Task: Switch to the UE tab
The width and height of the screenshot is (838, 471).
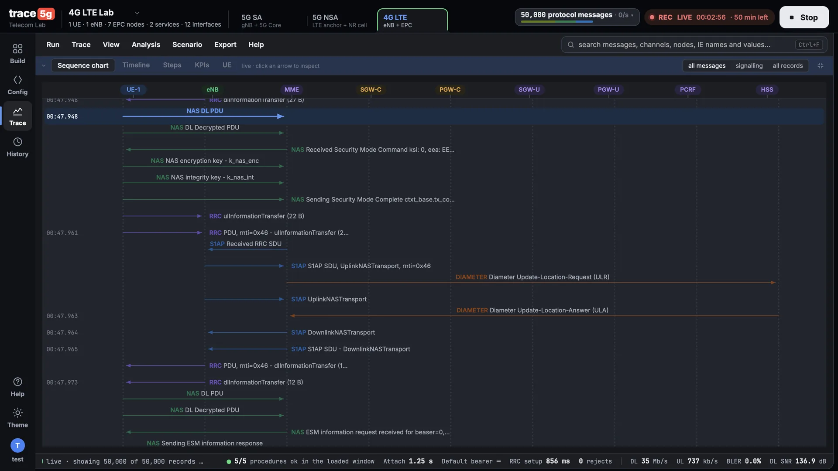Action: (227, 65)
